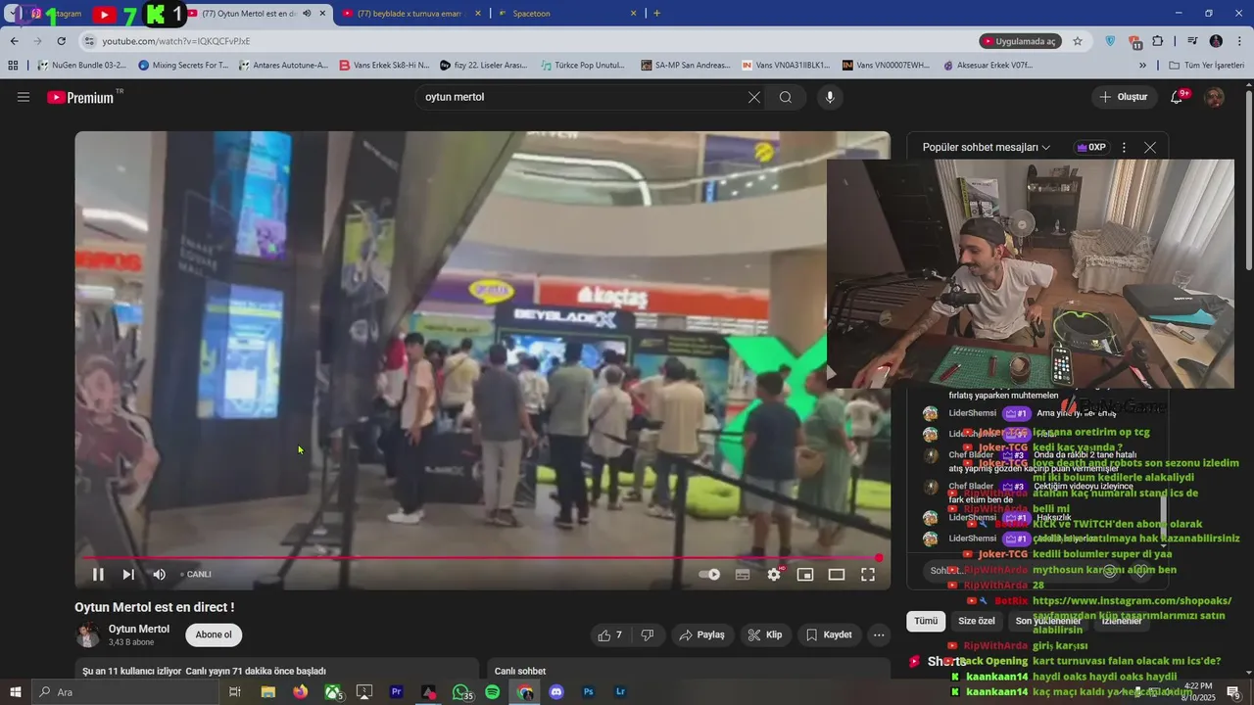
Task: Click the red video progress bar
Action: pyautogui.click(x=480, y=558)
